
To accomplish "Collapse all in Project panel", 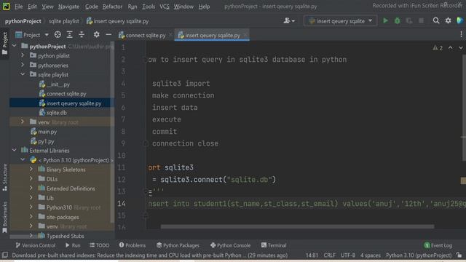I will 82,35.
